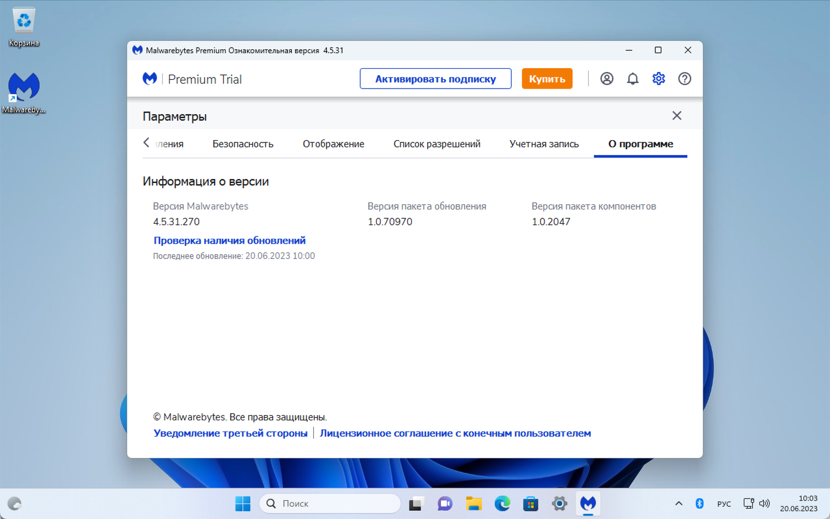
Task: Open the volume tray icon
Action: pyautogui.click(x=764, y=503)
